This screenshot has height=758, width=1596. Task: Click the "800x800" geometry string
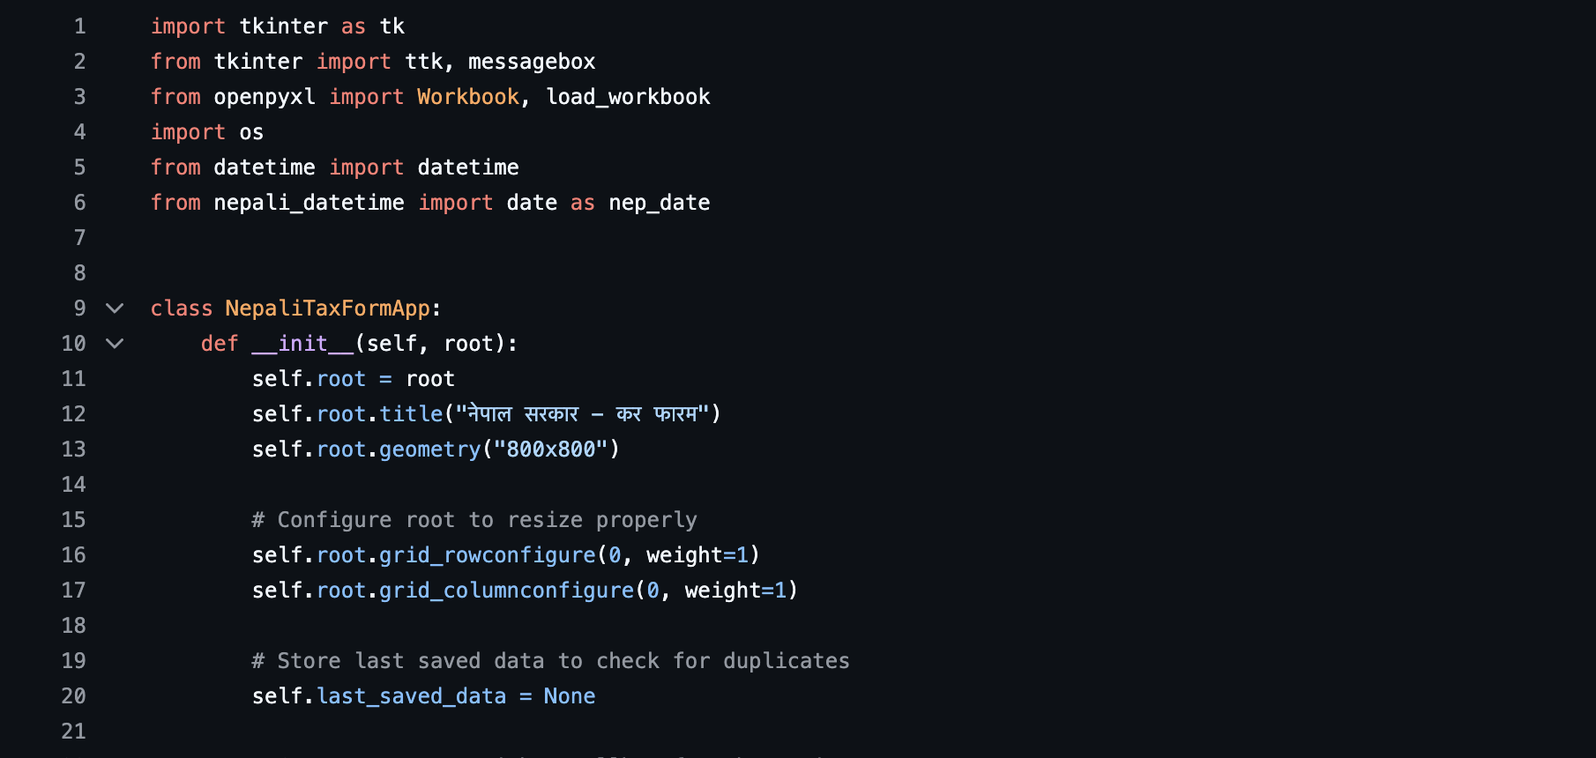pyautogui.click(x=551, y=450)
